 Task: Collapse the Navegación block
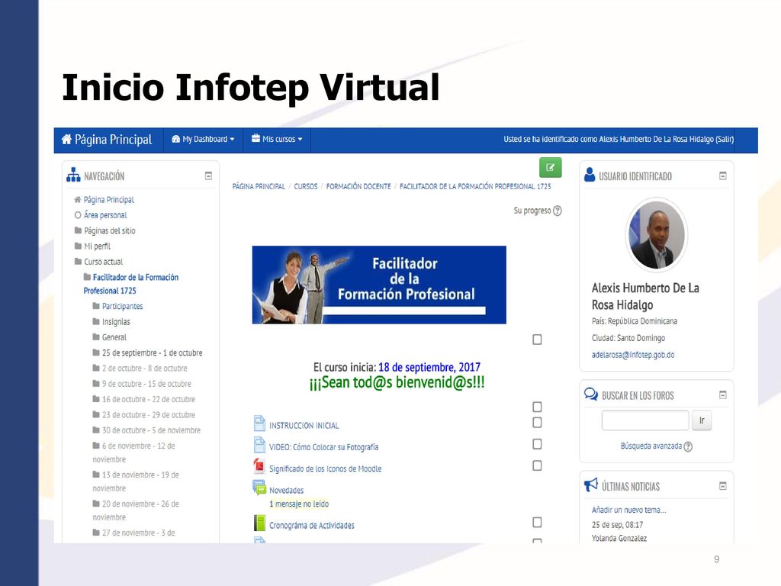coord(209,175)
